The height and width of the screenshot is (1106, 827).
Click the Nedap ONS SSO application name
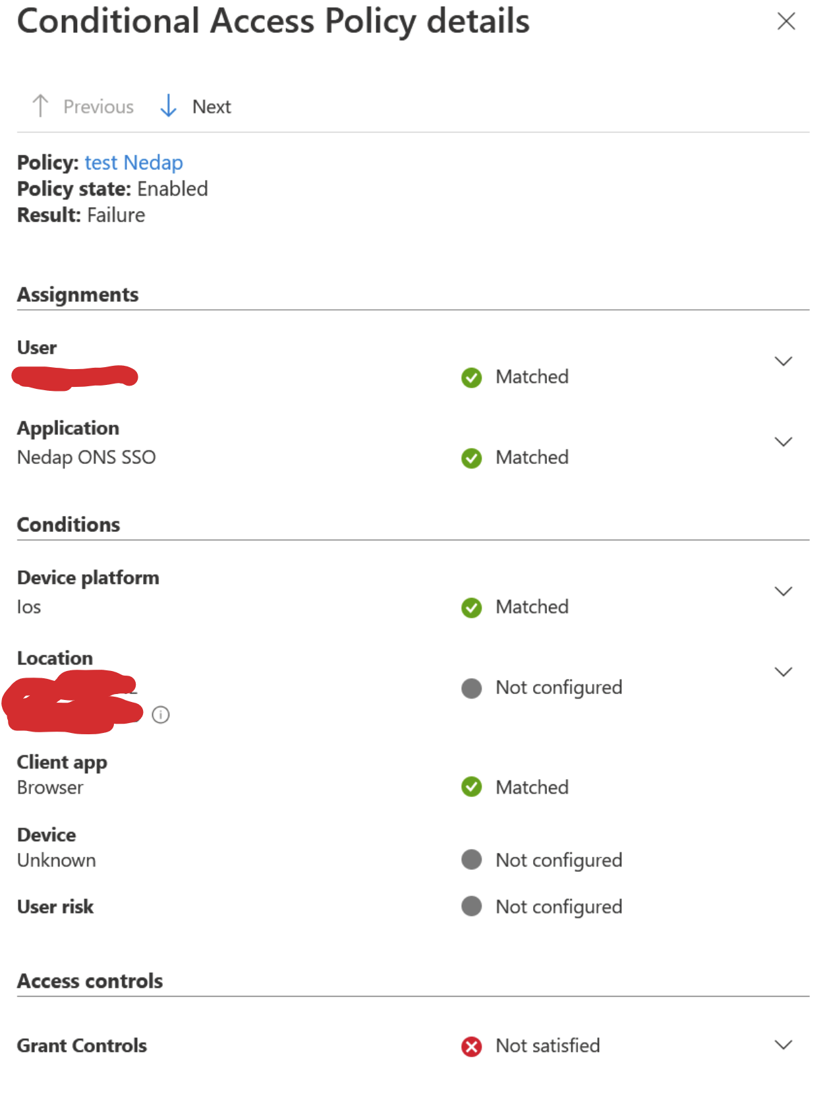click(x=86, y=457)
